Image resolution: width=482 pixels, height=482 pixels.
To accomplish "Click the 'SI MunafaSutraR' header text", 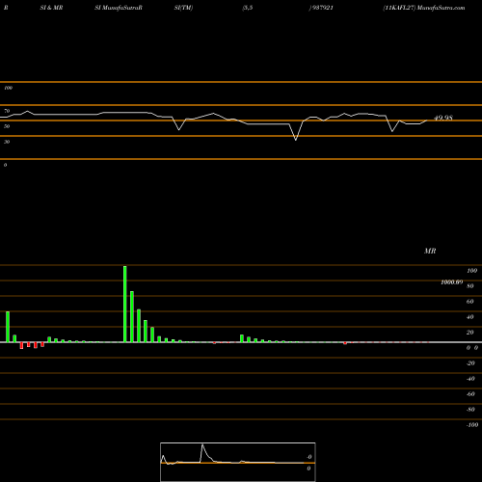I will tap(119, 8).
